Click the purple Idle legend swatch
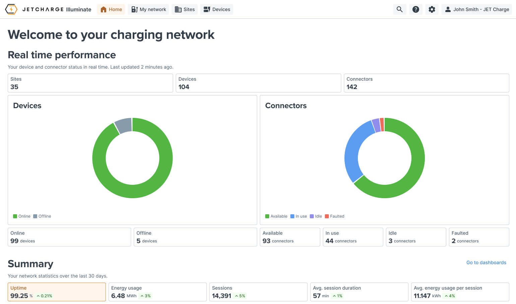The image size is (516, 304). click(x=312, y=216)
